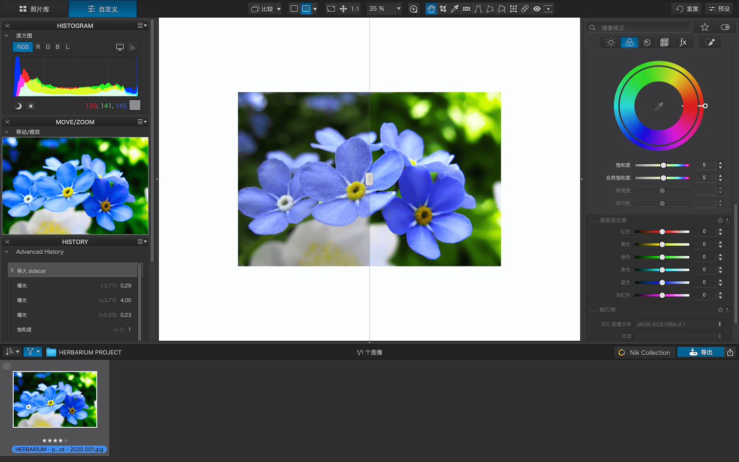Open Nik Collection
This screenshot has height=462, width=739.
[644, 352]
